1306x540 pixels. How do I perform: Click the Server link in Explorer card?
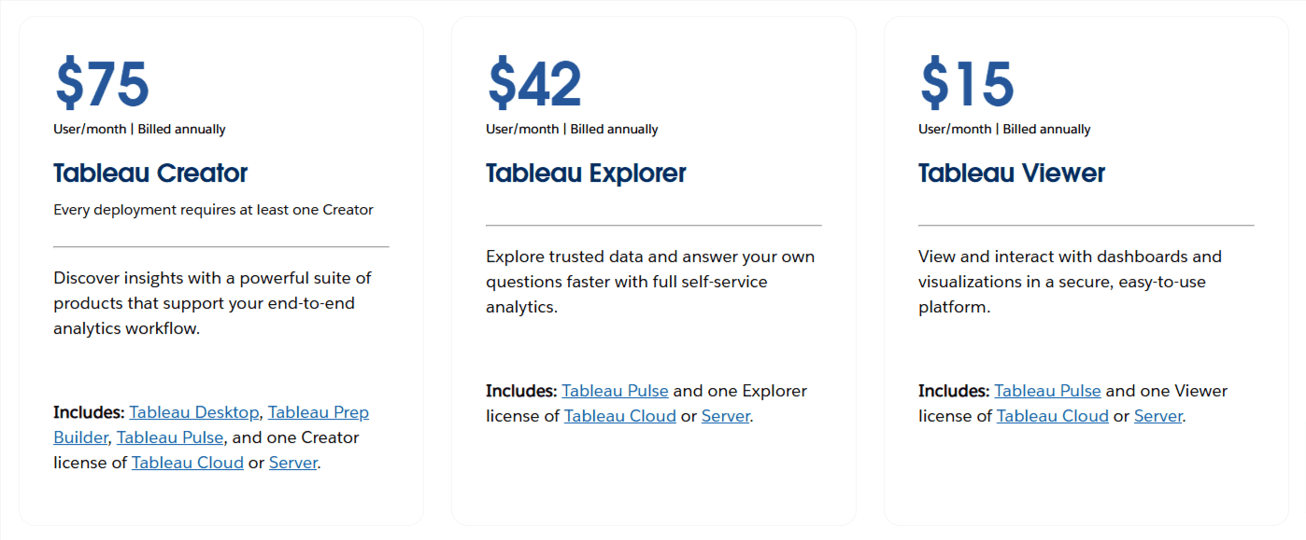coord(726,415)
